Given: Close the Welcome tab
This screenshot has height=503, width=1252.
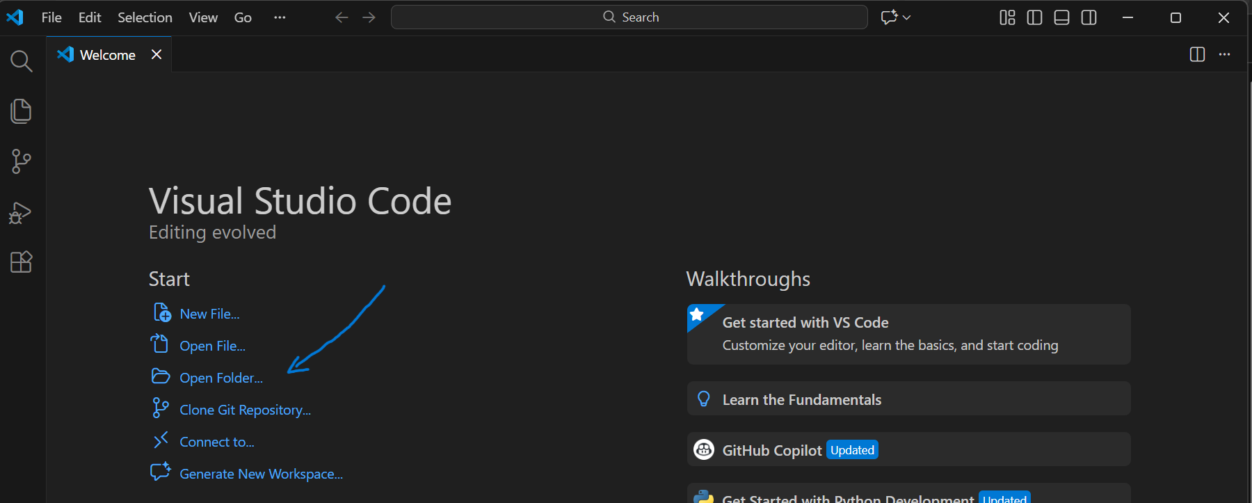Looking at the screenshot, I should pyautogui.click(x=156, y=54).
